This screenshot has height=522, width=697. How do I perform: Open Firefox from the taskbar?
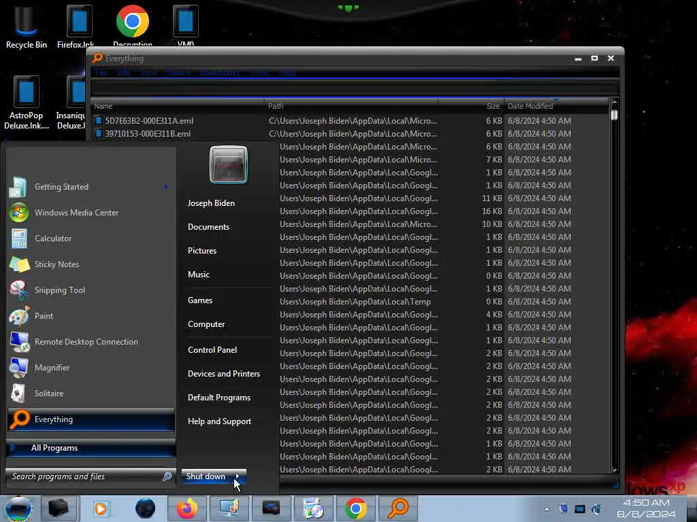pos(187,508)
